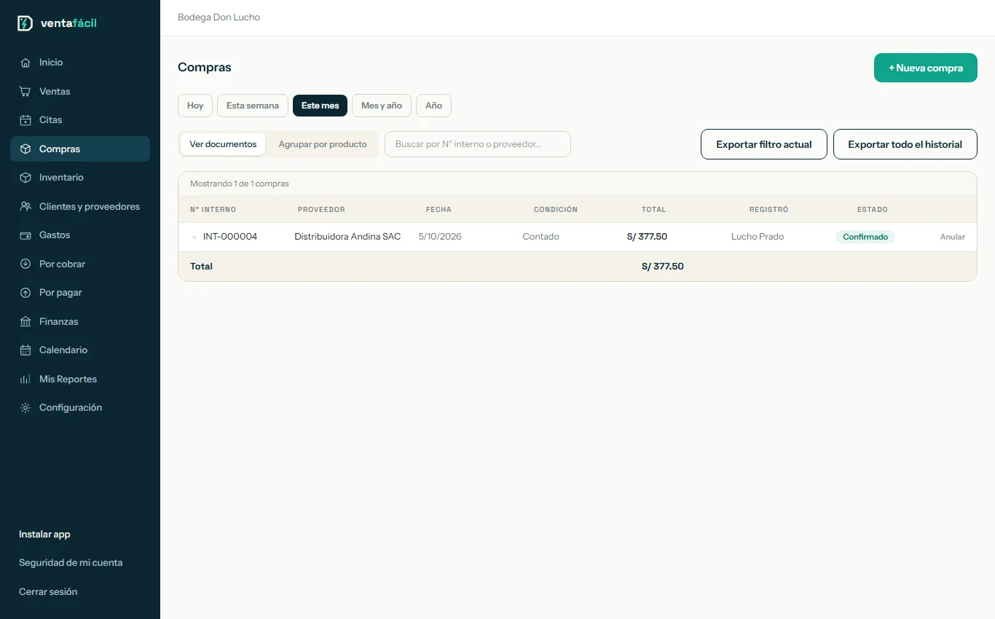Viewport: 995px width, 619px height.
Task: Expand the INT-000004 purchase row chevron
Action: click(194, 237)
